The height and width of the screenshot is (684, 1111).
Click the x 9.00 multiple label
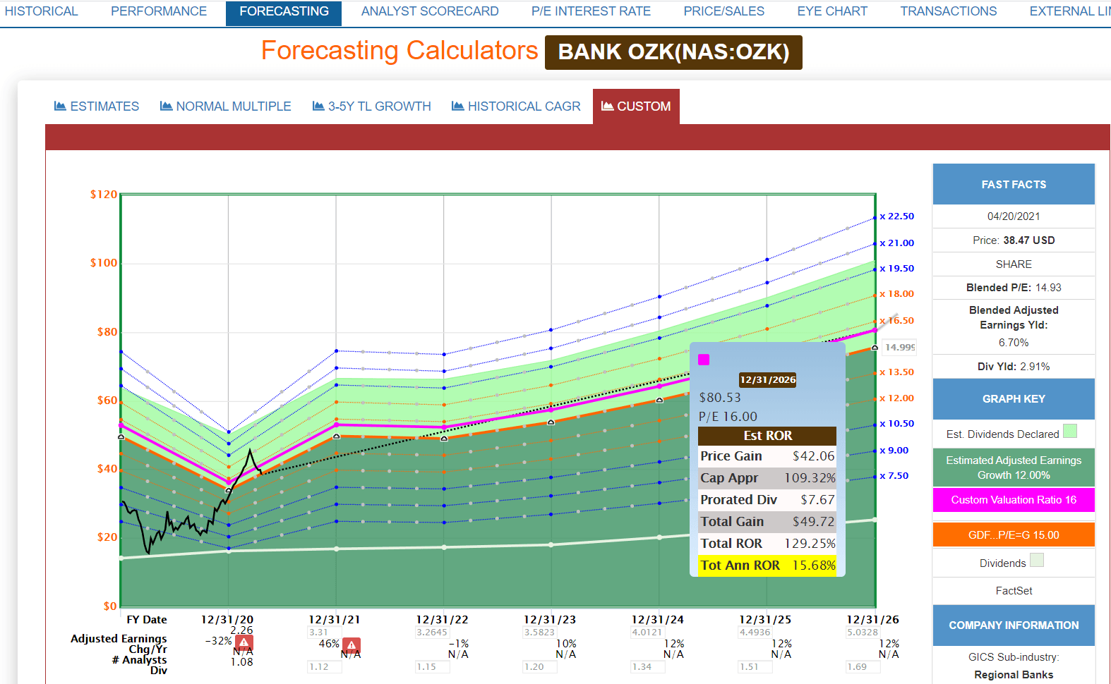pos(894,451)
